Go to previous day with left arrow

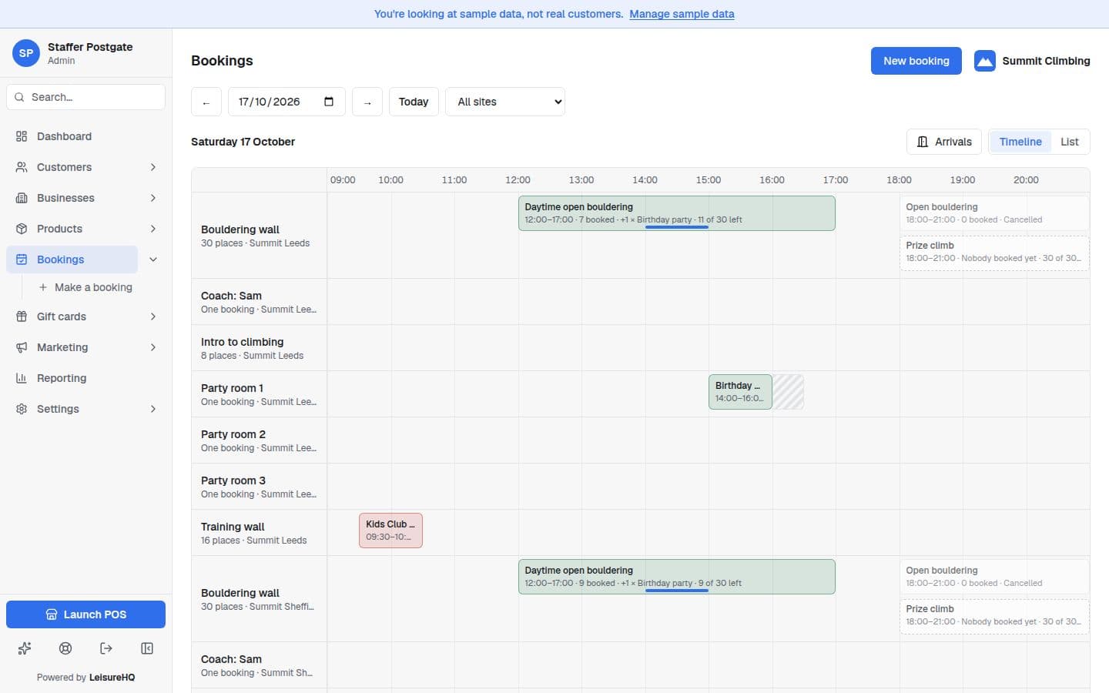point(206,102)
